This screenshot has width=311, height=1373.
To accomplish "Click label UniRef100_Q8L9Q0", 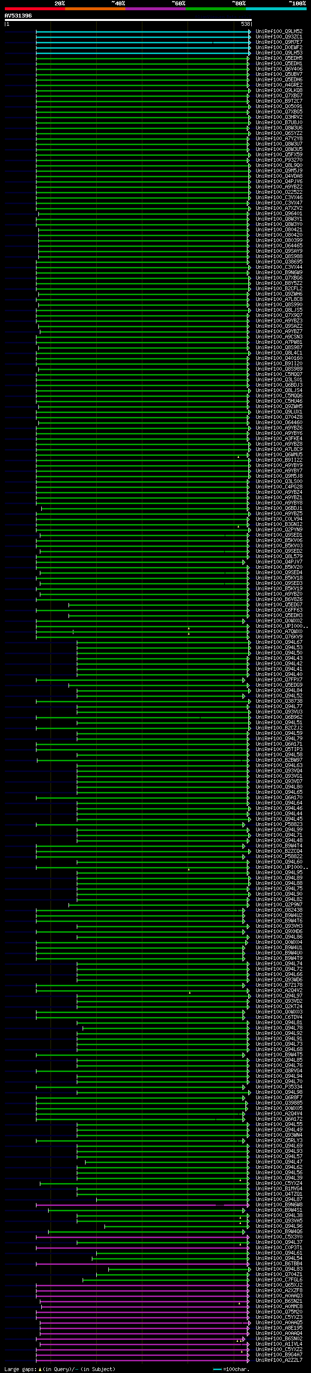I will [278, 165].
